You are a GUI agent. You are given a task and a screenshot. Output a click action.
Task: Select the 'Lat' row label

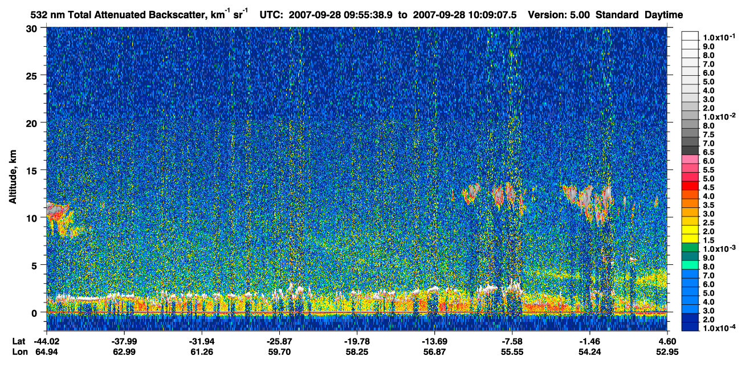[x=18, y=341]
